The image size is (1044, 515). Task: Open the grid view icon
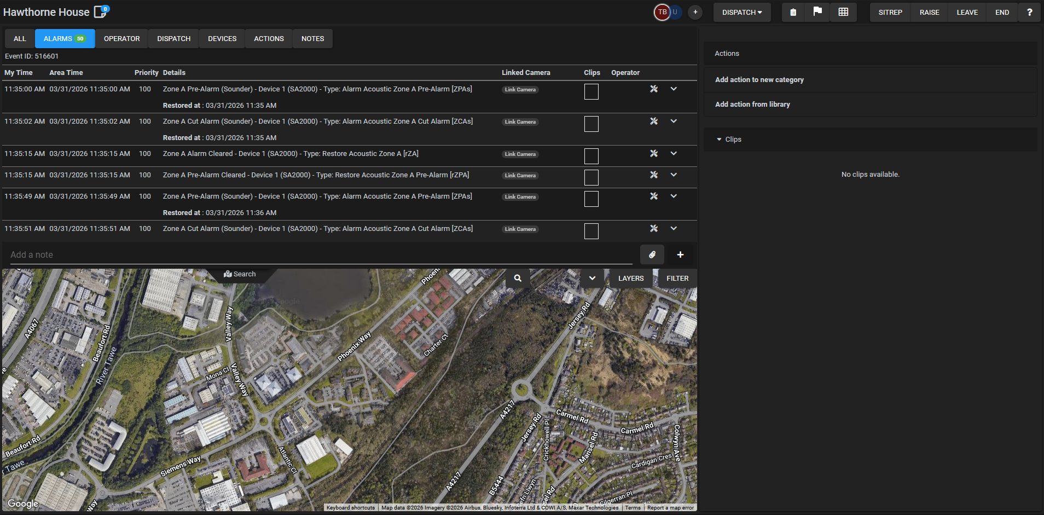843,12
